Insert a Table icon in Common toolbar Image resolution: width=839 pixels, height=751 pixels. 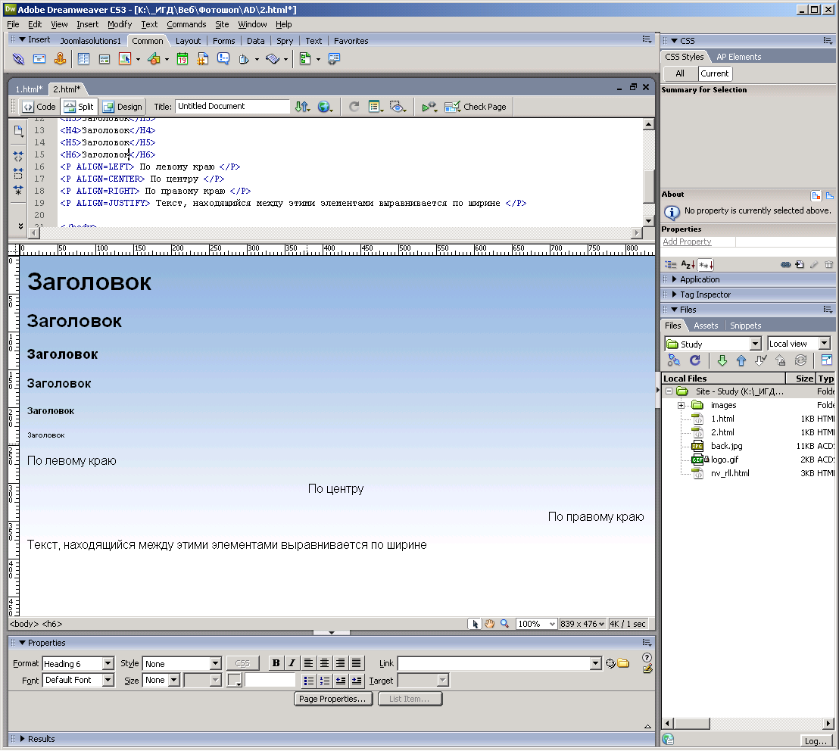(x=83, y=59)
